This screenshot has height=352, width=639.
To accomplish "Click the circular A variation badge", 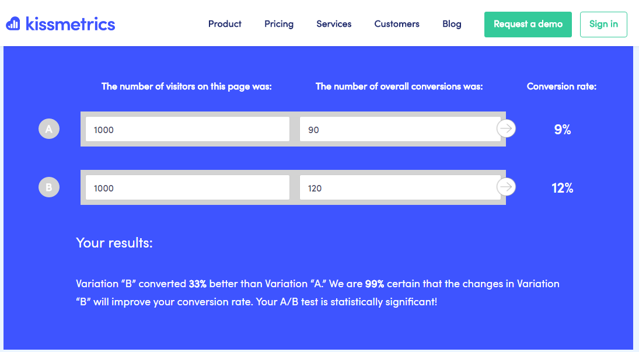I will (x=49, y=129).
